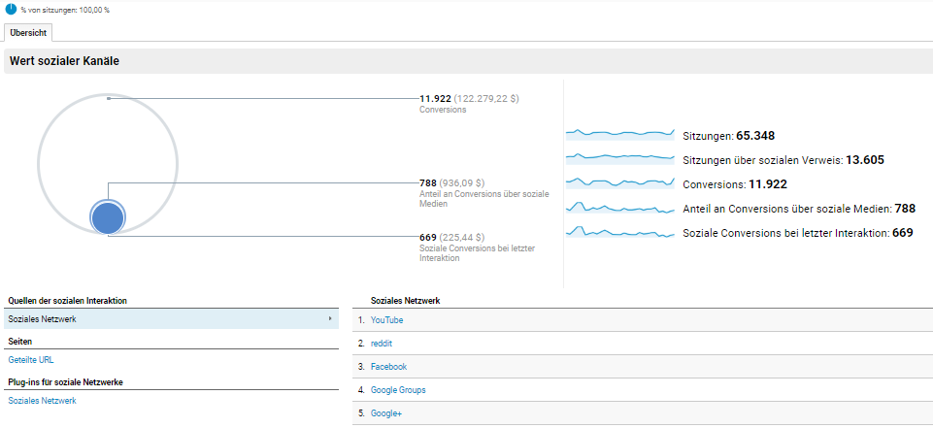933x428 pixels.
Task: Click the '% von sitzungen: 100,00 %' text
Action: [65, 10]
